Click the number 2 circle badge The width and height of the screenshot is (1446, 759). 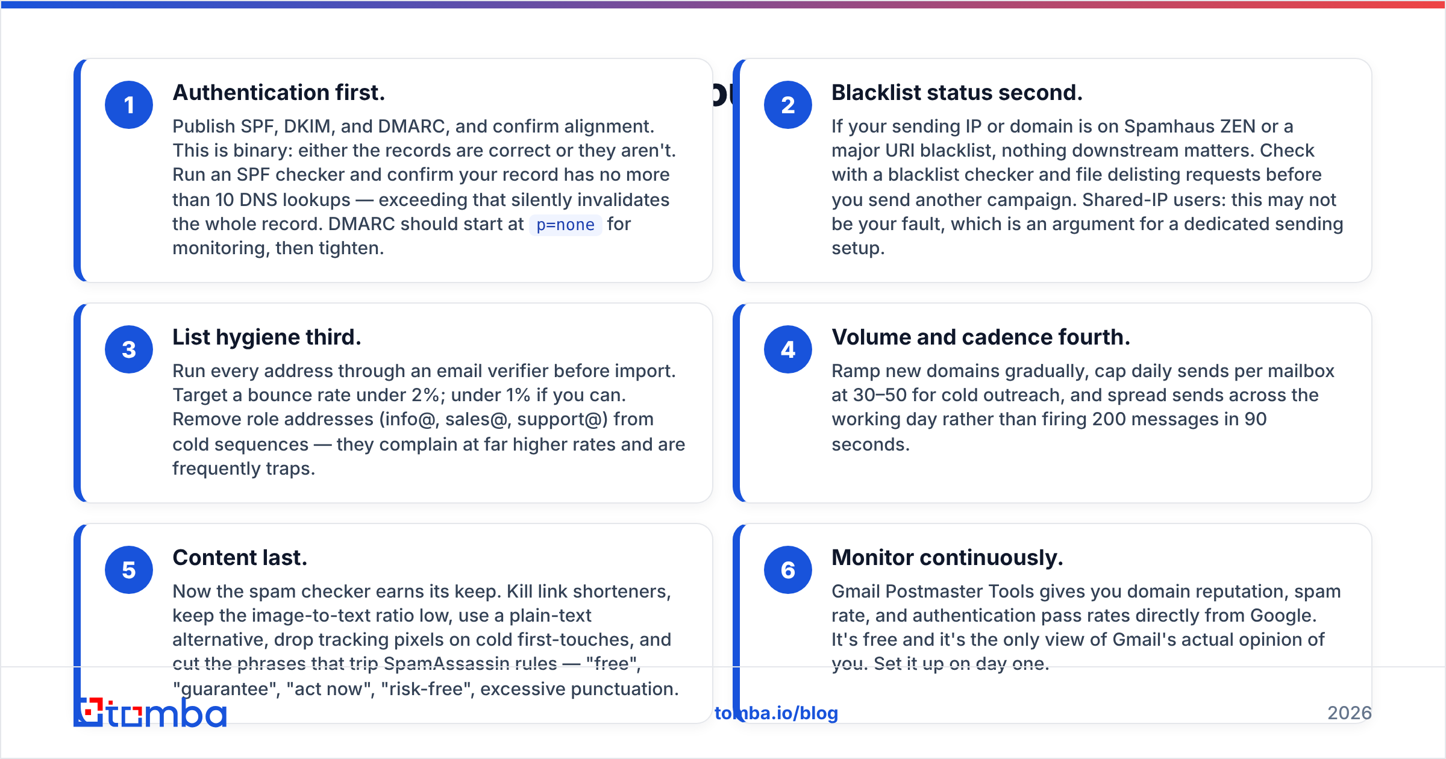point(788,105)
